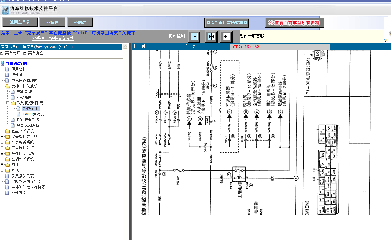Click the folder icon of 发动机控制系统

pos(13,103)
